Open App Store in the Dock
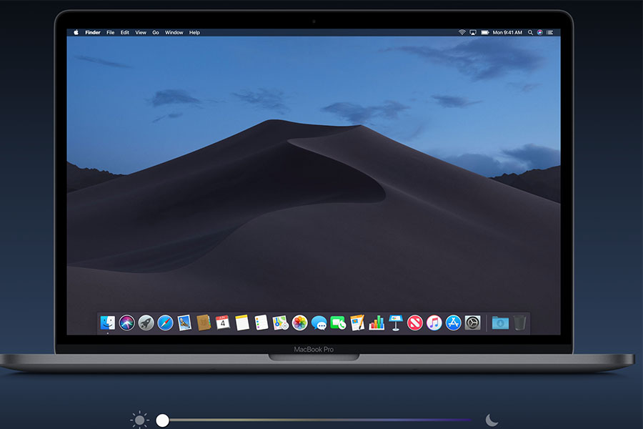 tap(454, 322)
